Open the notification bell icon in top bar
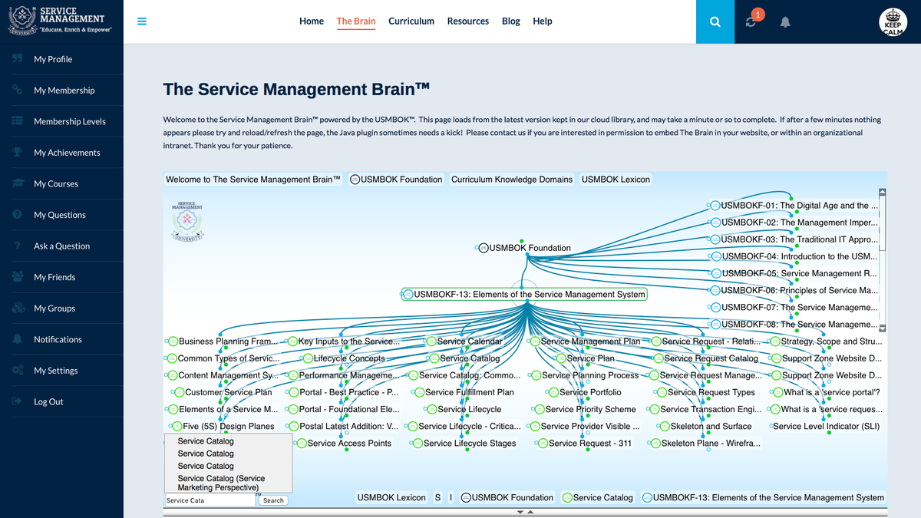The height and width of the screenshot is (518, 921). coord(784,21)
